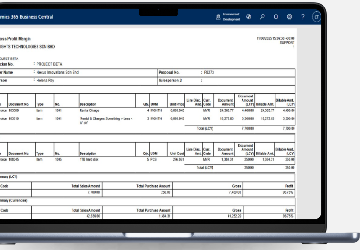The height and width of the screenshot is (250, 360).
Task: Click the Helena Ray salesperson value
Action: pyautogui.click(x=47, y=81)
